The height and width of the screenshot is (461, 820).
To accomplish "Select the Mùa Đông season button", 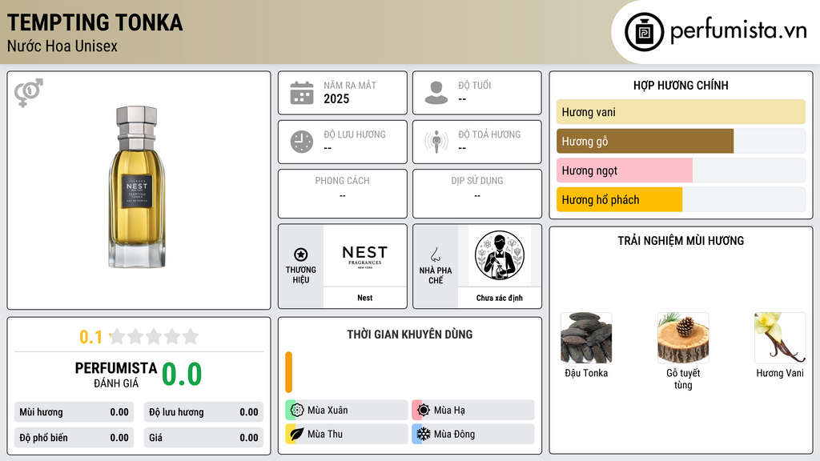I will point(472,434).
